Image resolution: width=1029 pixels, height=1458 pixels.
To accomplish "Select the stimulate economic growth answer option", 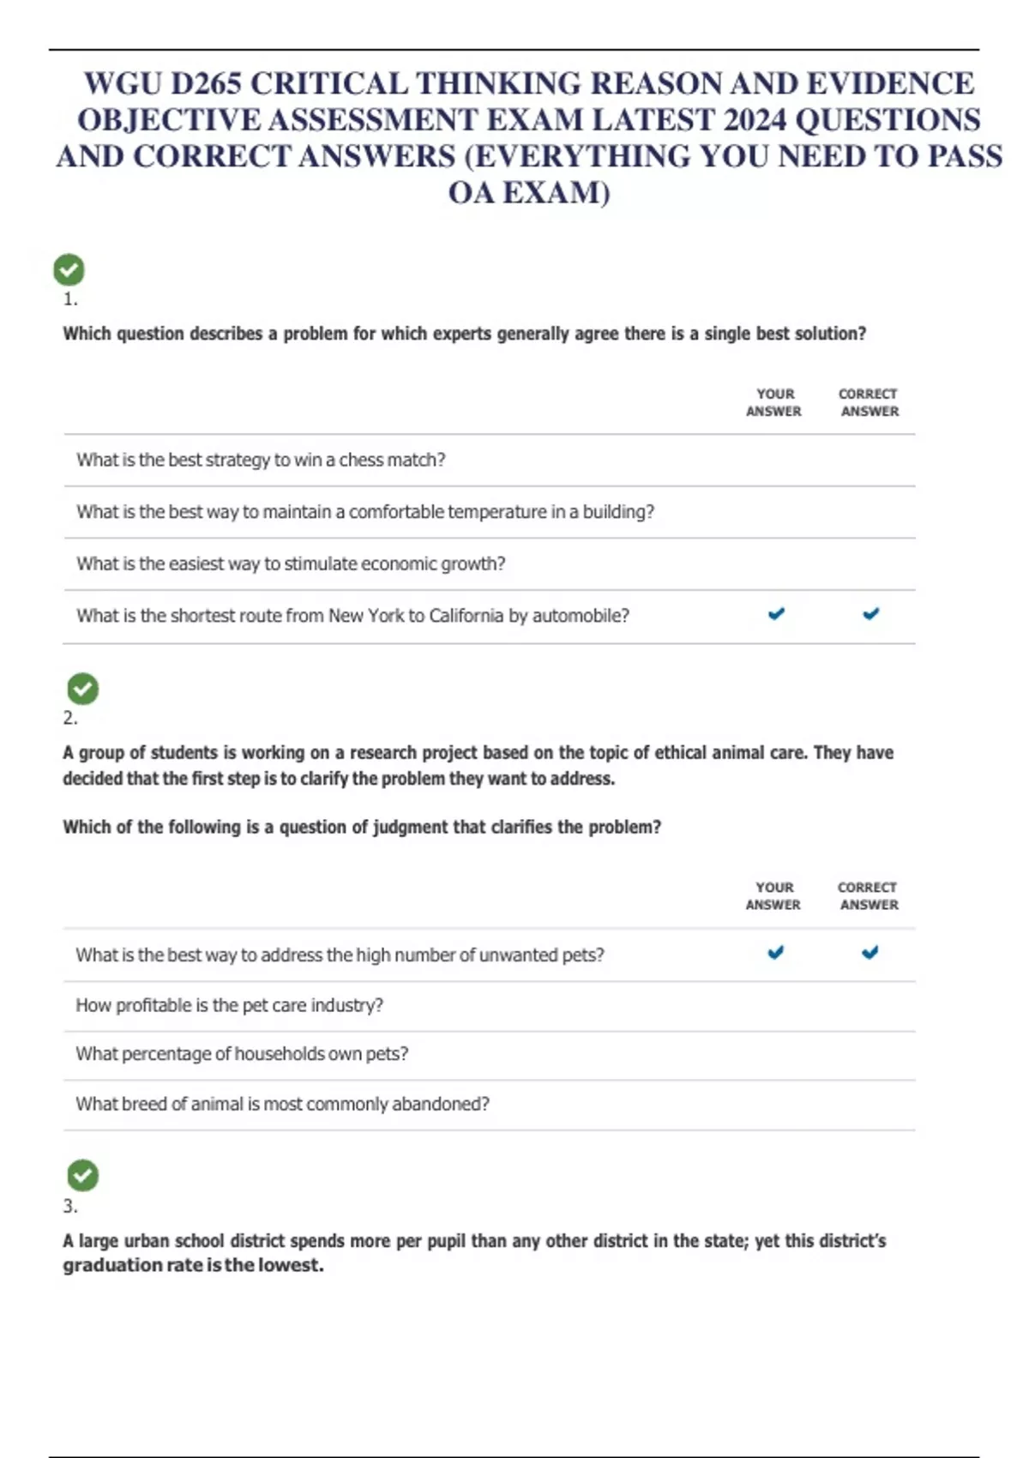I will click(x=291, y=564).
